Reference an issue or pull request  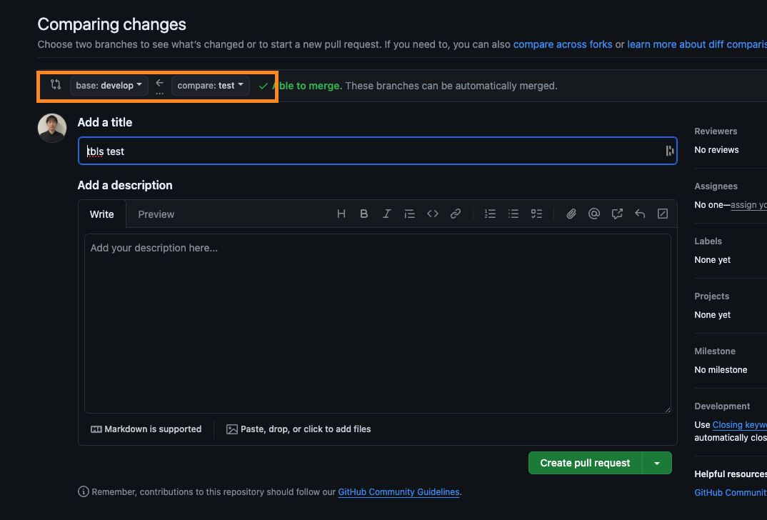point(617,214)
